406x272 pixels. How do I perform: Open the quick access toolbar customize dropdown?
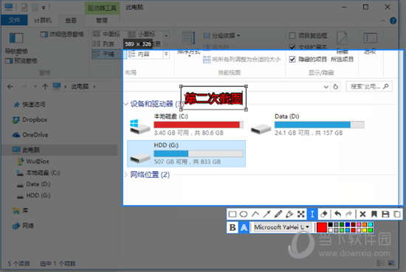(44, 8)
